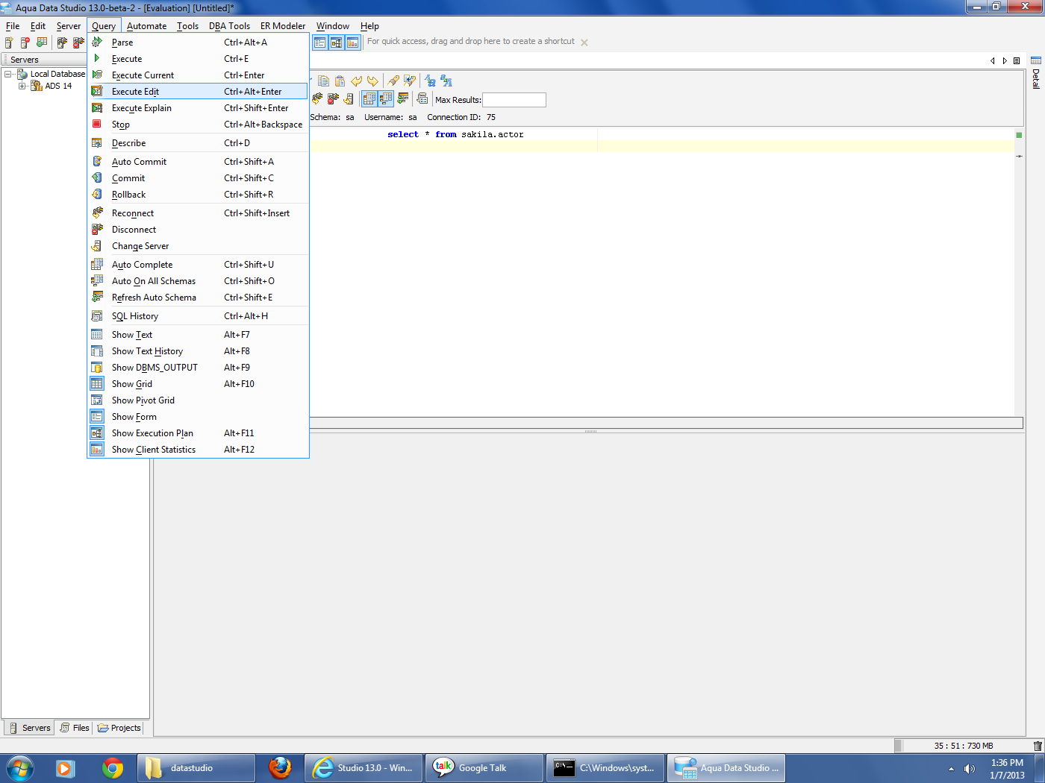Open the Detail side panel
Viewport: 1045px width, 783px height.
1036,73
